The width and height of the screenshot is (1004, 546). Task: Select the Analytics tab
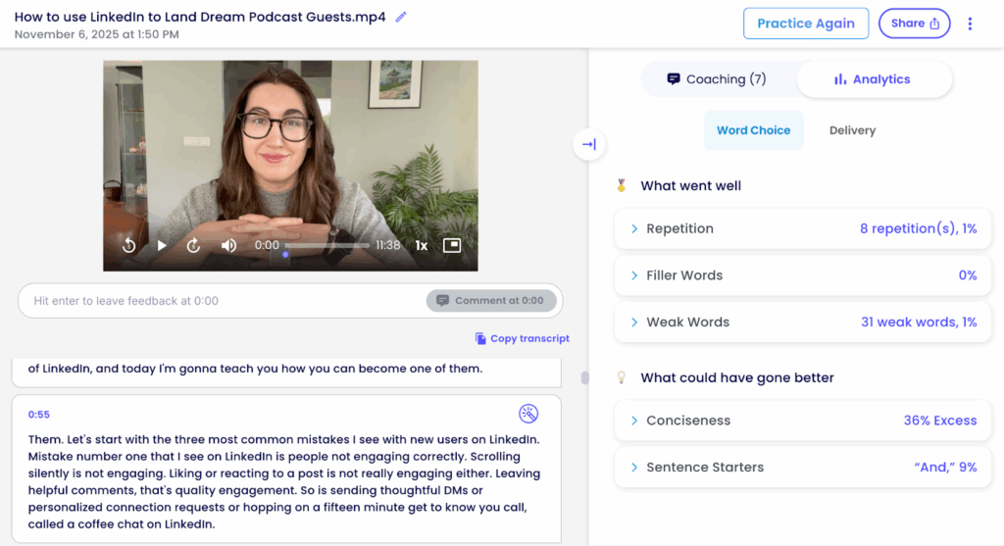[x=872, y=79]
